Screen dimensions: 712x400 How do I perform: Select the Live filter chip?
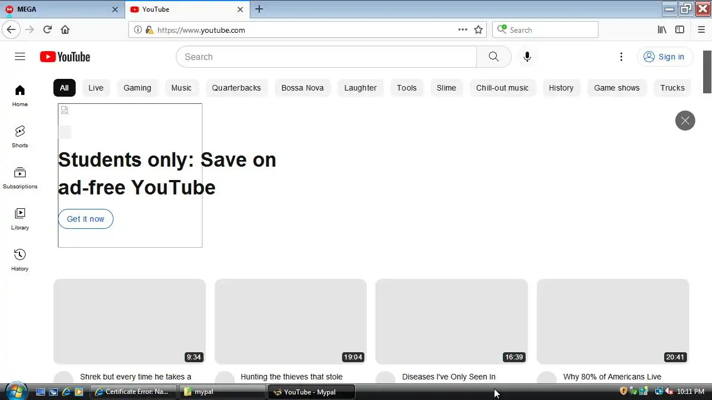[x=96, y=88]
